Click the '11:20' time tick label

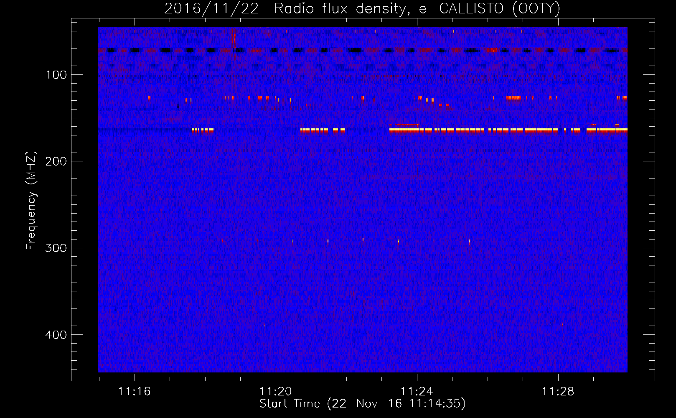[275, 392]
